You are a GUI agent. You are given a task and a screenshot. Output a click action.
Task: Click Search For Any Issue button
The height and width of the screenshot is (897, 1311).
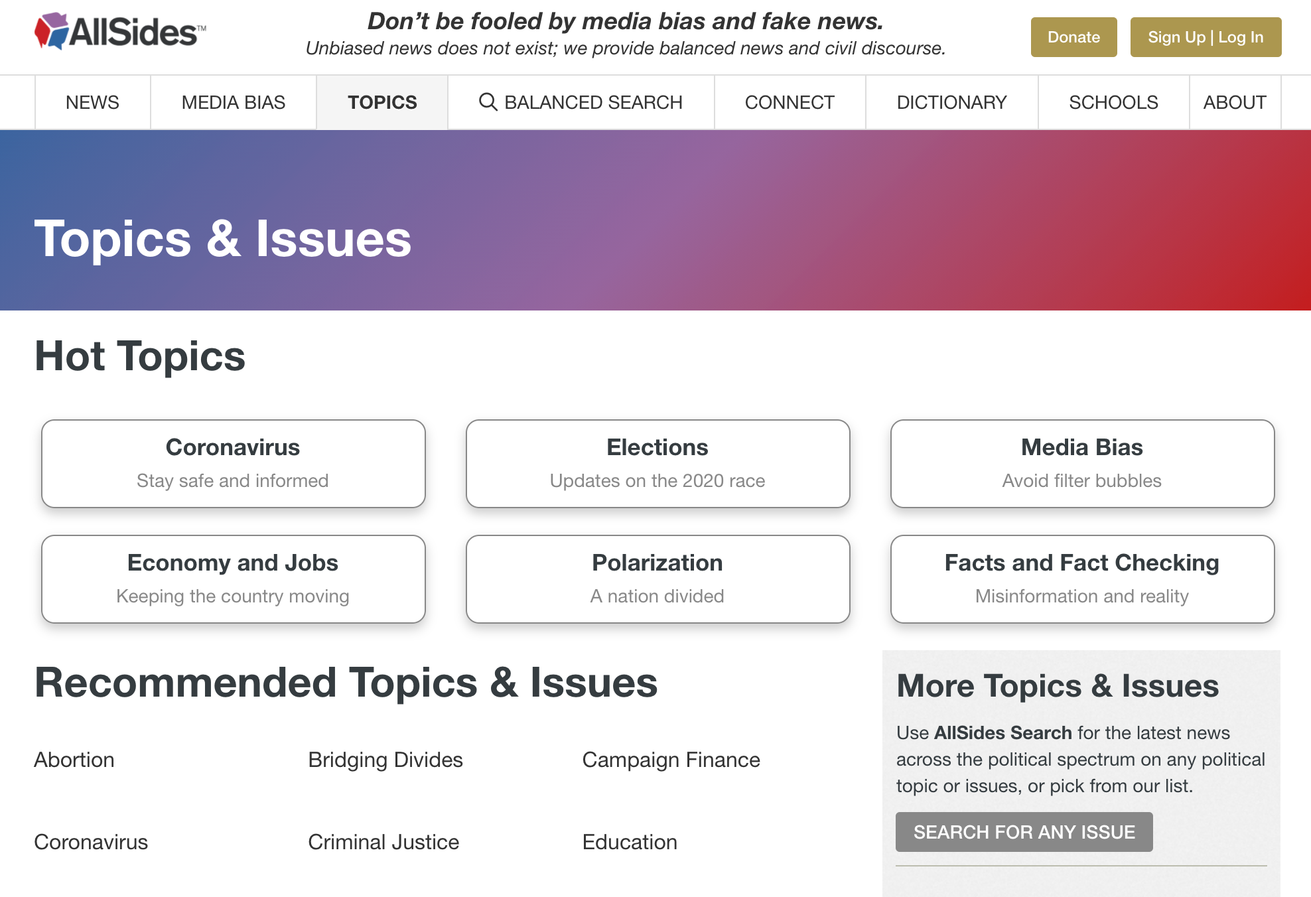[x=1024, y=832]
